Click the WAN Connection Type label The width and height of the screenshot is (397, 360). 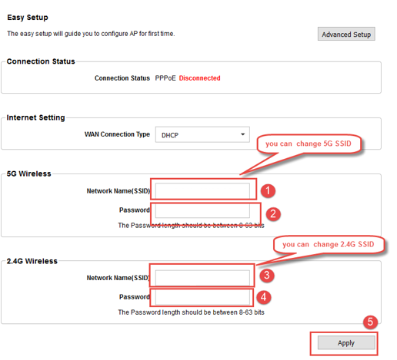coord(117,134)
